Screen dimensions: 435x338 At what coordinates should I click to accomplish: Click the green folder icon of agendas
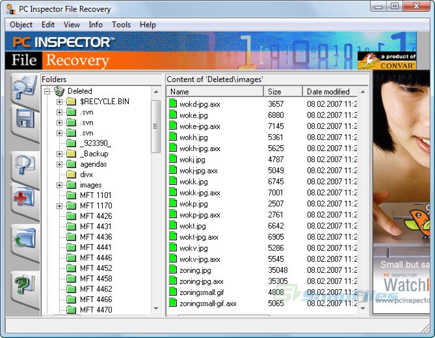click(x=72, y=164)
